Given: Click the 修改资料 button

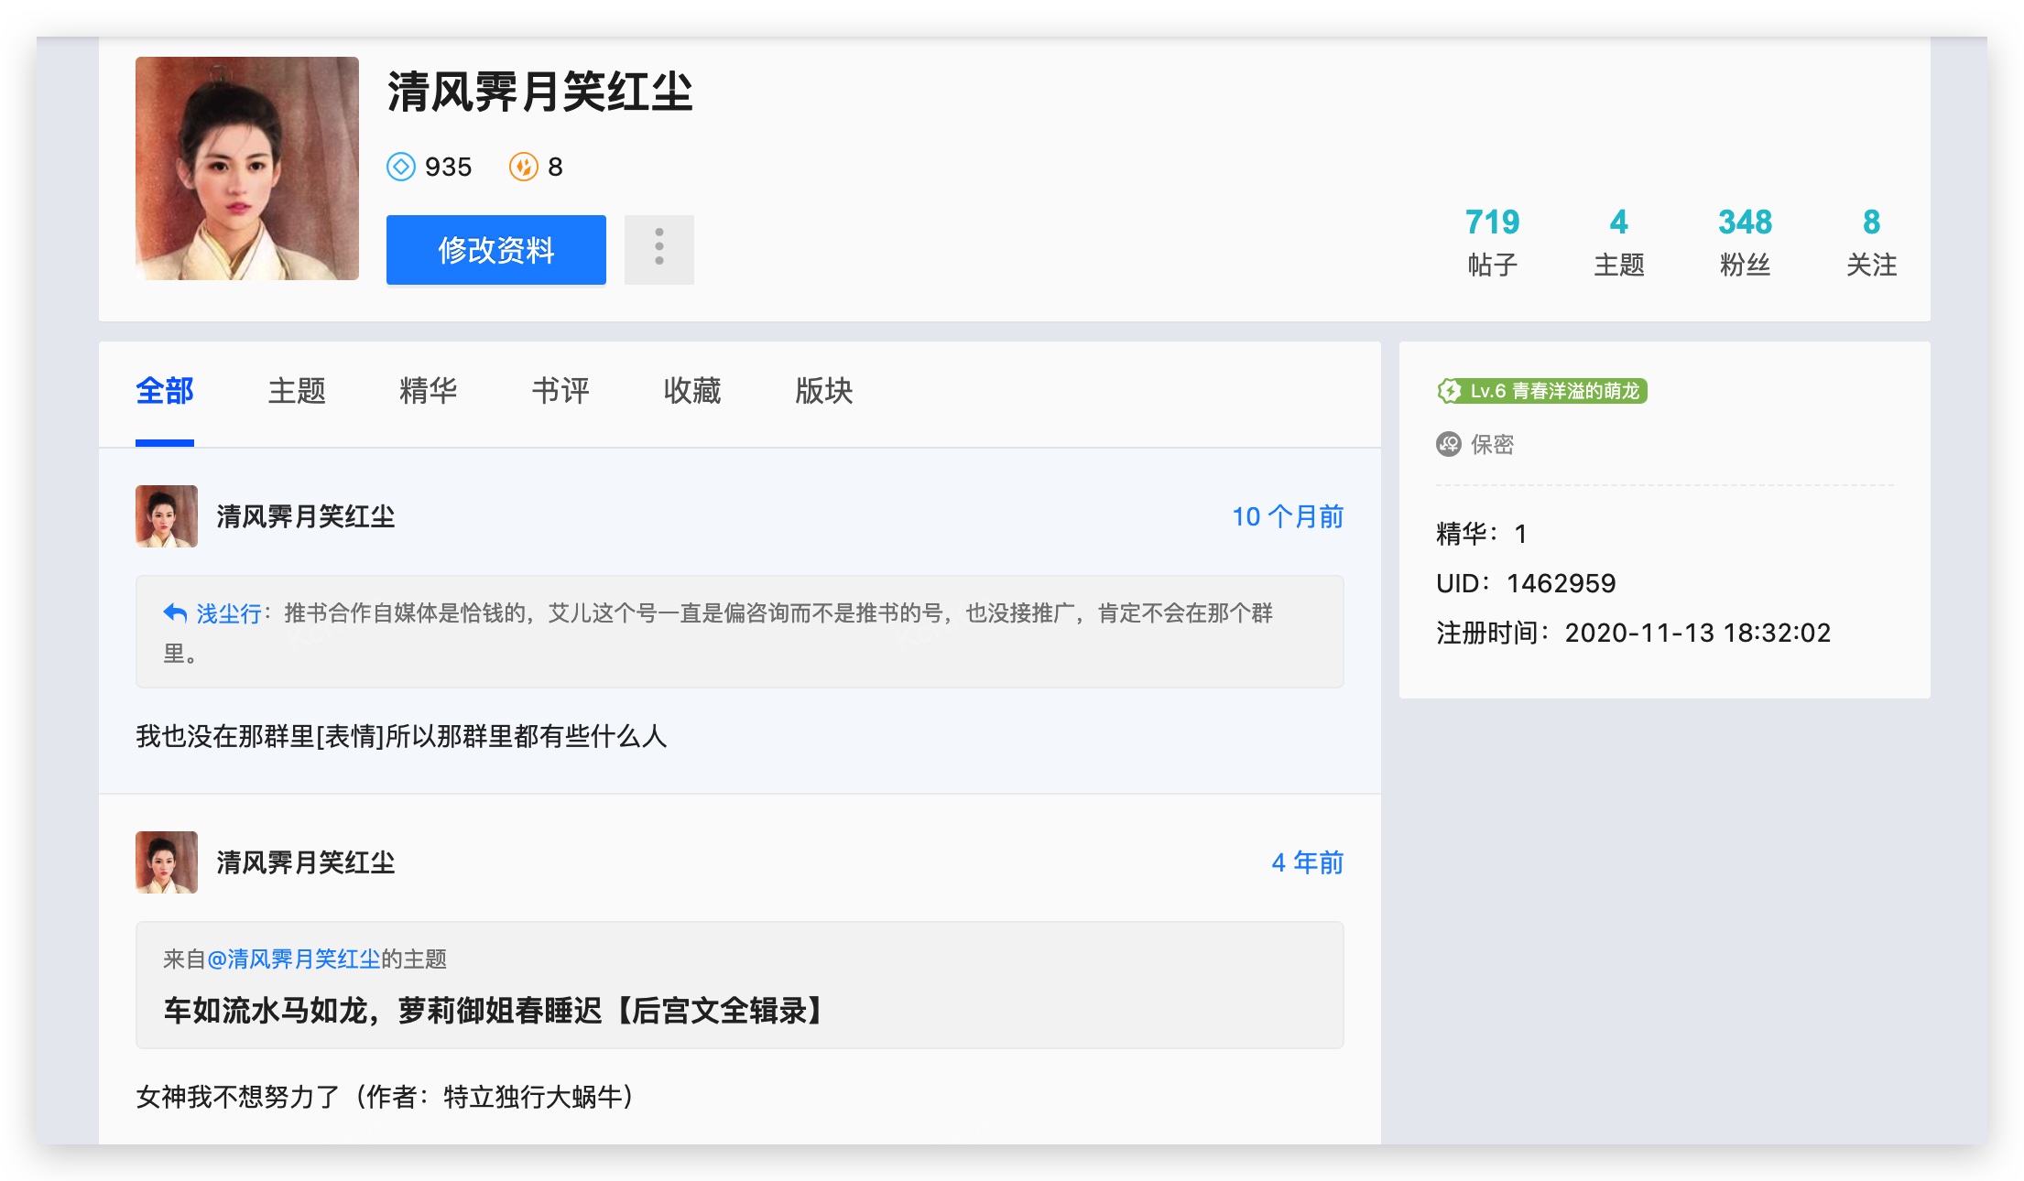Looking at the screenshot, I should [x=496, y=249].
